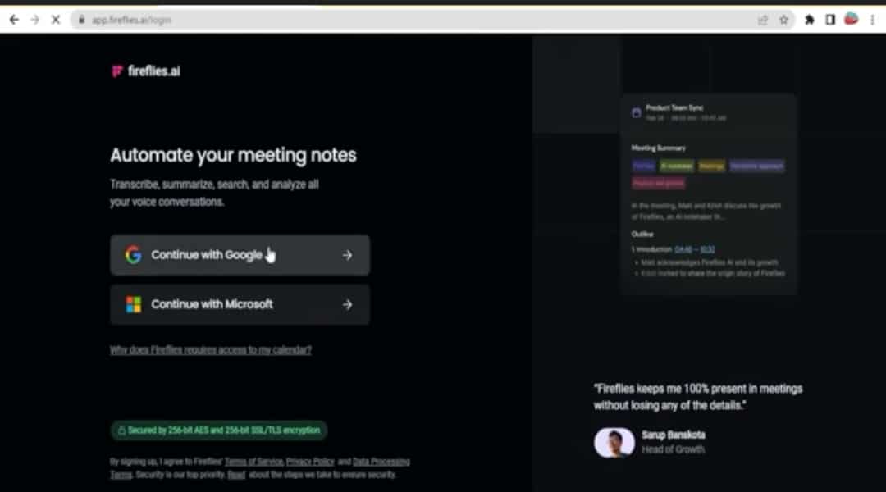Screen dimensions: 886x492
Task: Focus the address bar showing app.fireflies.ai/login
Action: (x=418, y=20)
